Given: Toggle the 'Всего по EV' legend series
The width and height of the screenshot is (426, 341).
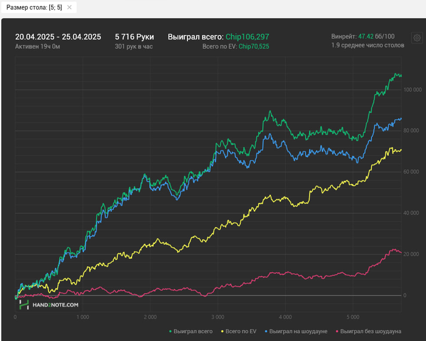Looking at the screenshot, I should 239,331.
